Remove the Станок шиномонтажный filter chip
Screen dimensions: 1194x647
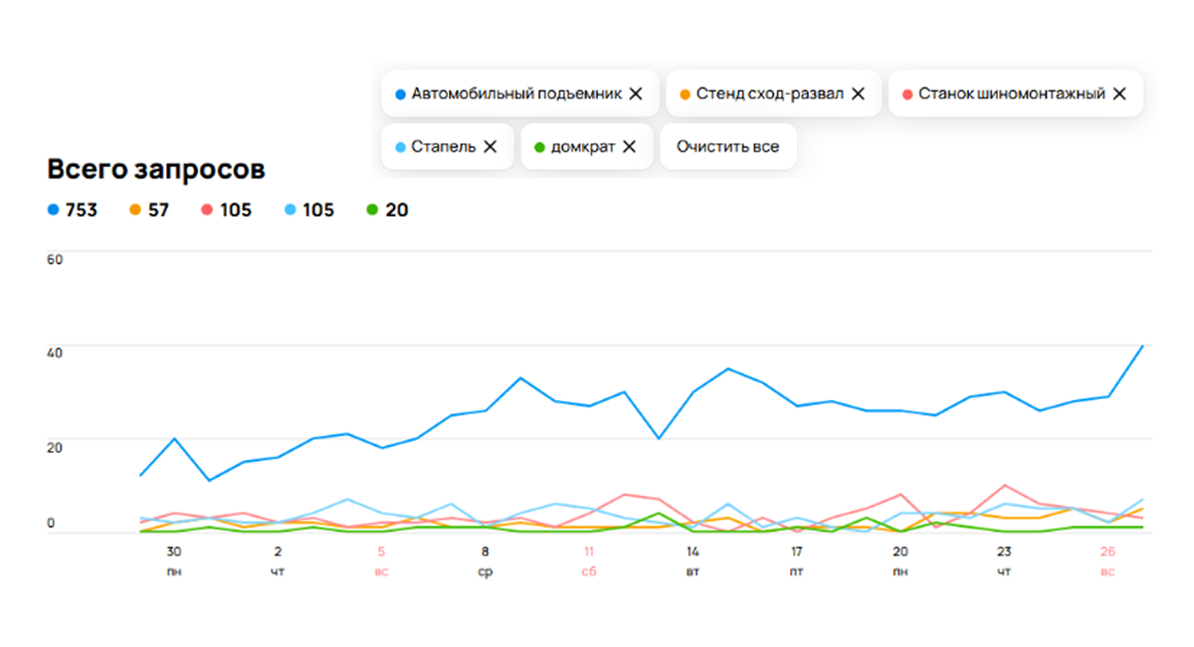[1118, 94]
